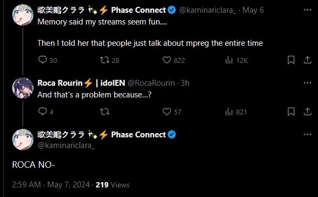Open more options for first tweet
Viewport: 318px width, 197px height.
307,10
